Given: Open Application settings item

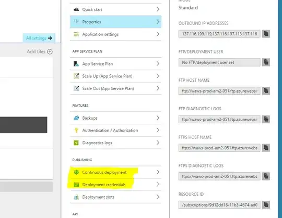Looking at the screenshot, I should pos(115,34).
